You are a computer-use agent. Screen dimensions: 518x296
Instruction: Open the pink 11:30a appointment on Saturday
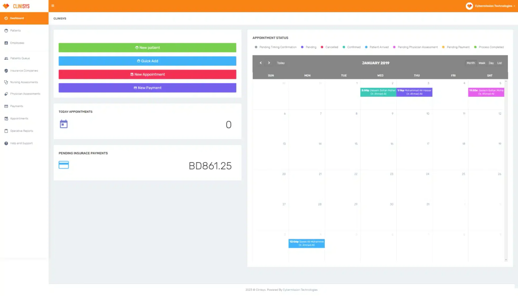click(486, 92)
